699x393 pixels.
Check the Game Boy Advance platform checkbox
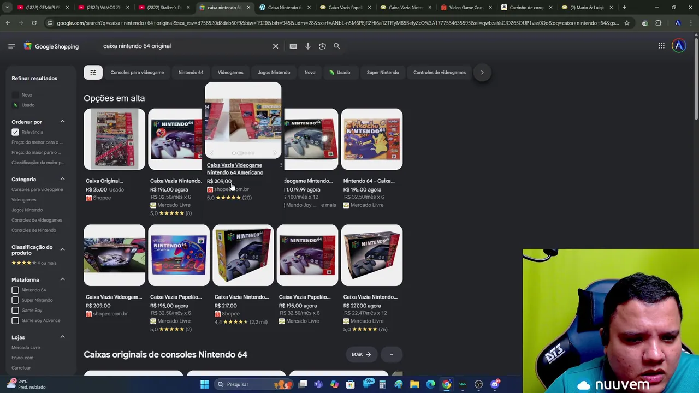pyautogui.click(x=15, y=320)
